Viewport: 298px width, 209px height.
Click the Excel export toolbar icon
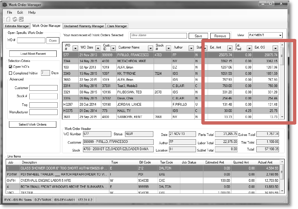tap(21, 19)
